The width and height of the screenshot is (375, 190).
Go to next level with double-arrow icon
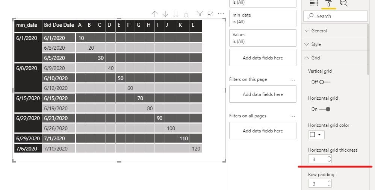pyautogui.click(x=175, y=14)
